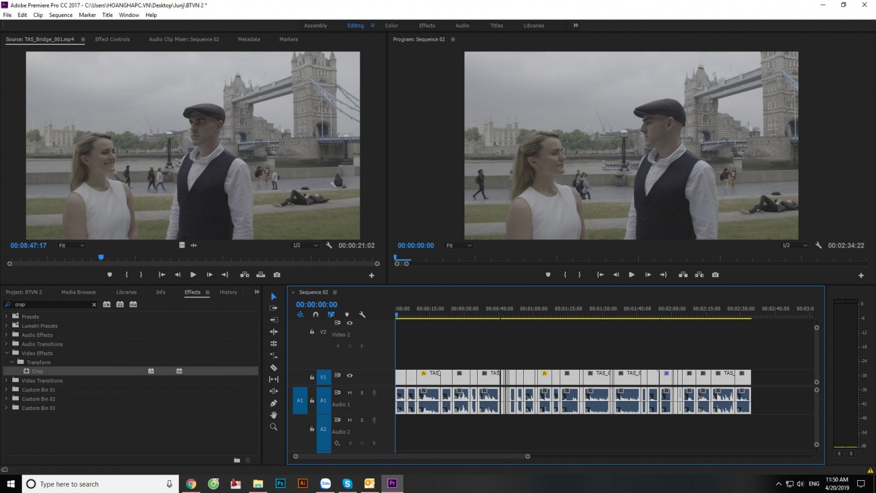Filter effects by Accelerated Effects icon
The image size is (876, 493).
click(x=107, y=304)
